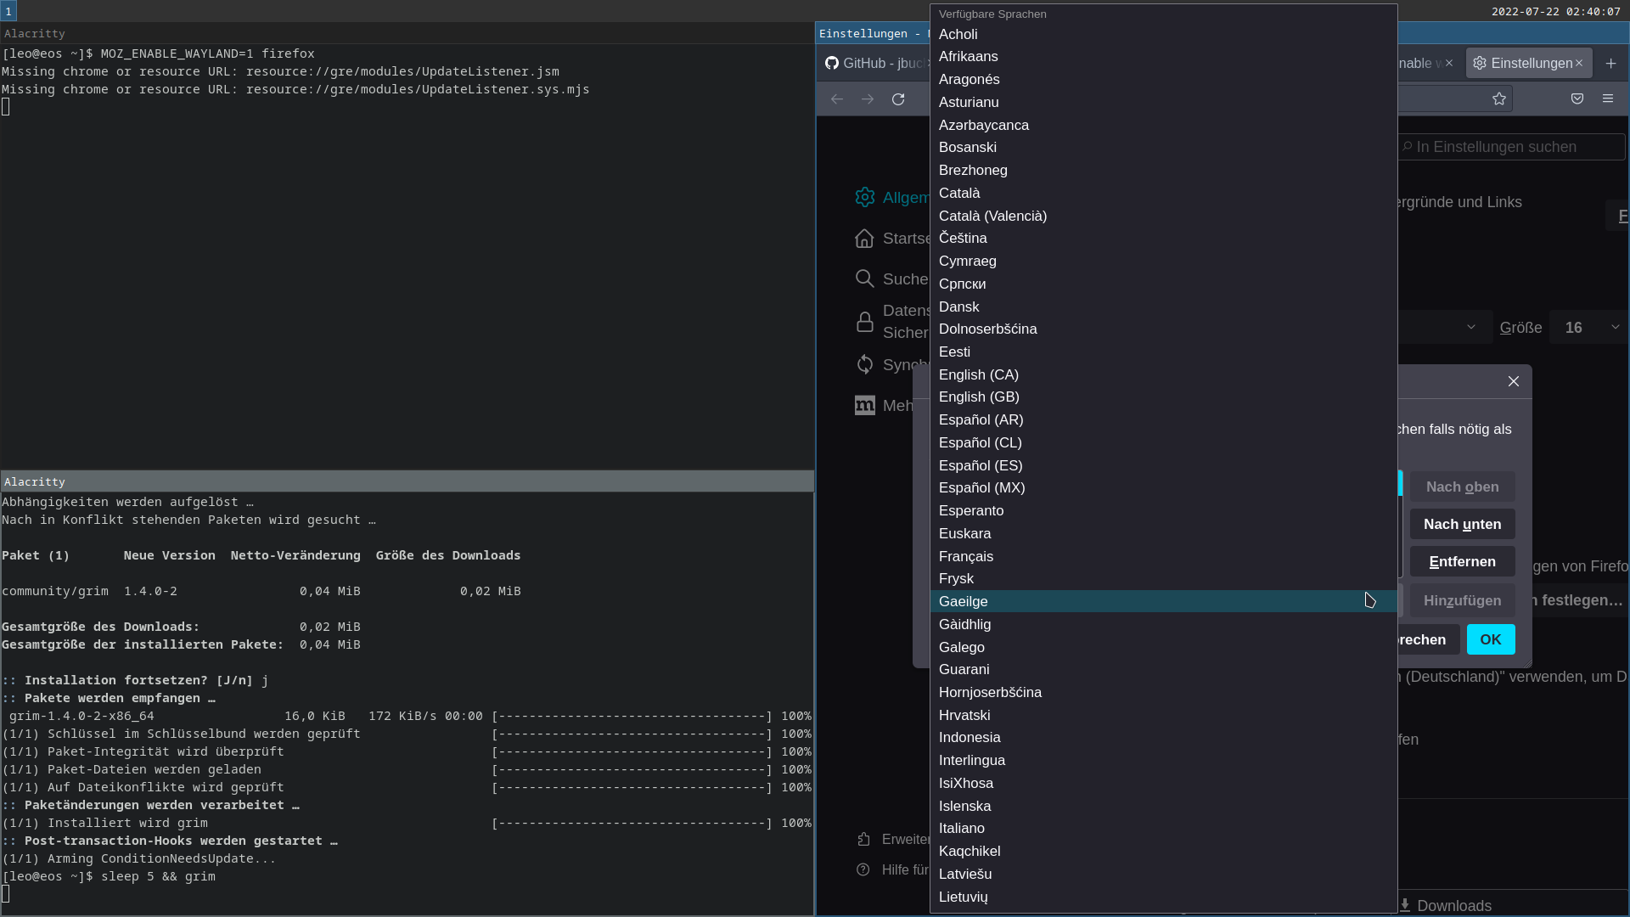Select the Startseite home icon in sidebar
This screenshot has width=1630, height=917.
click(864, 239)
